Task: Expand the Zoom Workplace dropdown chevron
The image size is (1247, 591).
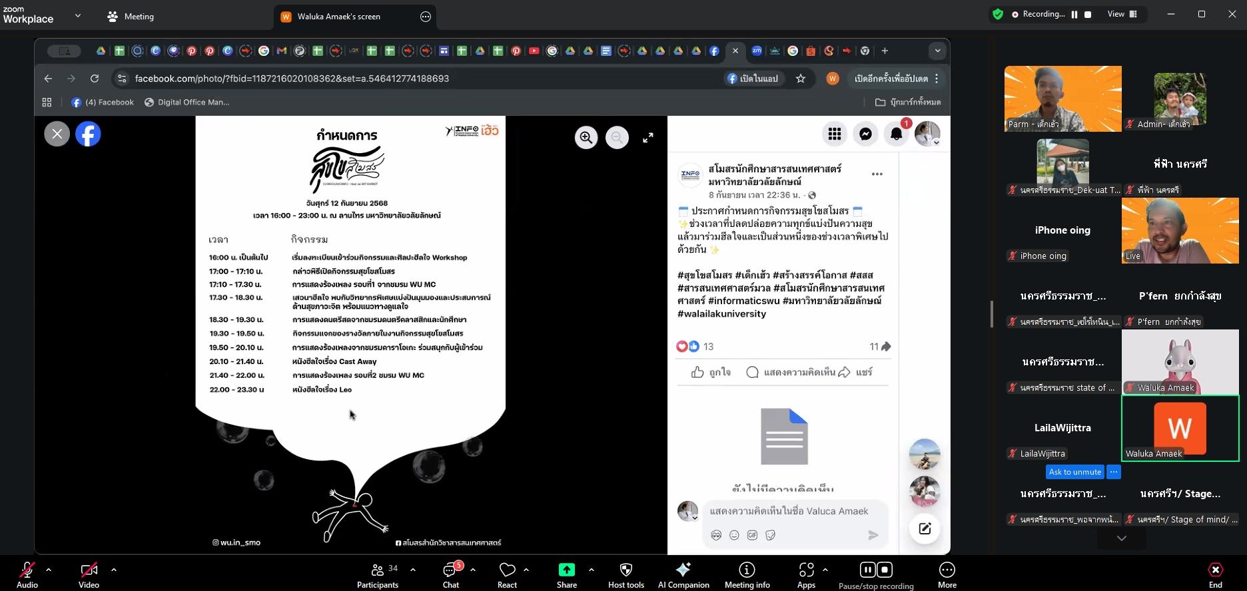Action: coord(78,16)
